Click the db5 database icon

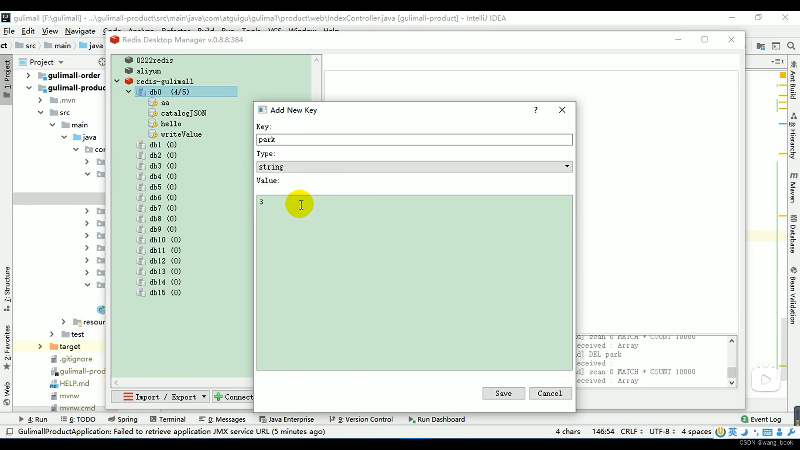(x=141, y=187)
